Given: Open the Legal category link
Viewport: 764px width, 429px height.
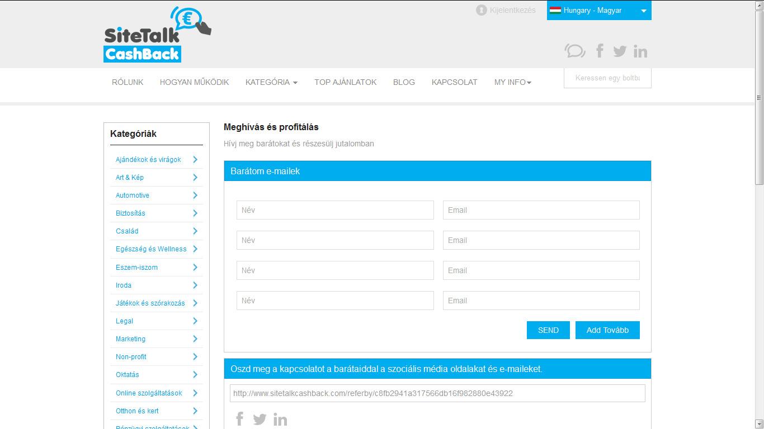Looking at the screenshot, I should (124, 321).
